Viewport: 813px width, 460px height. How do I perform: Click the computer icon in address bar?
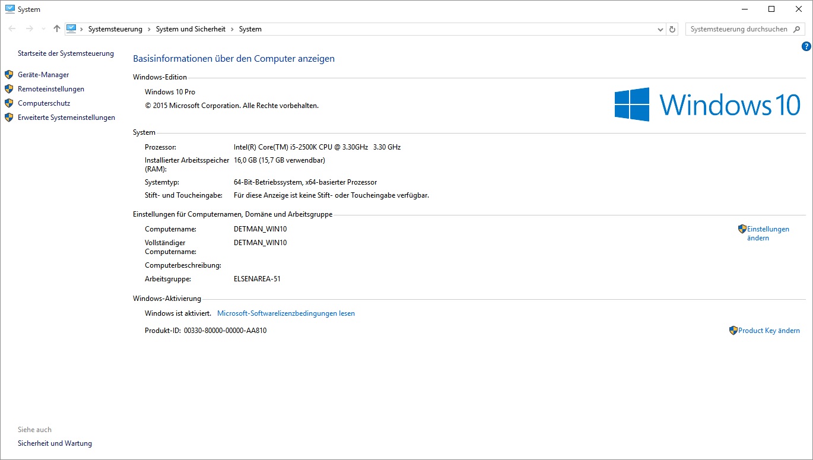click(x=72, y=28)
